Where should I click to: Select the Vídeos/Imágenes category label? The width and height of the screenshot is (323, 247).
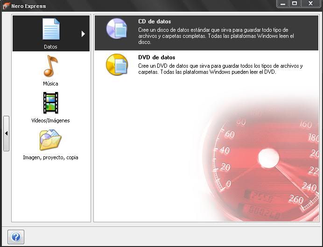tap(50, 120)
